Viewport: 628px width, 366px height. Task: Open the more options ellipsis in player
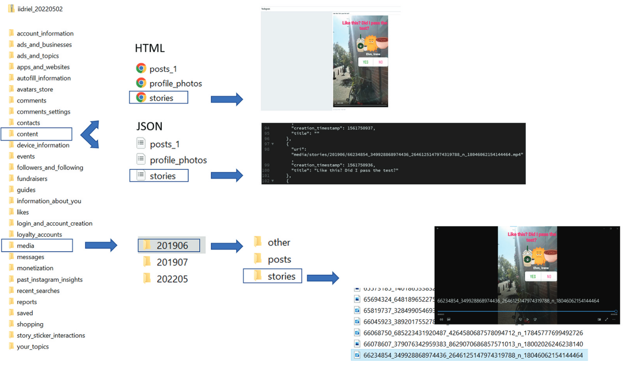614,319
